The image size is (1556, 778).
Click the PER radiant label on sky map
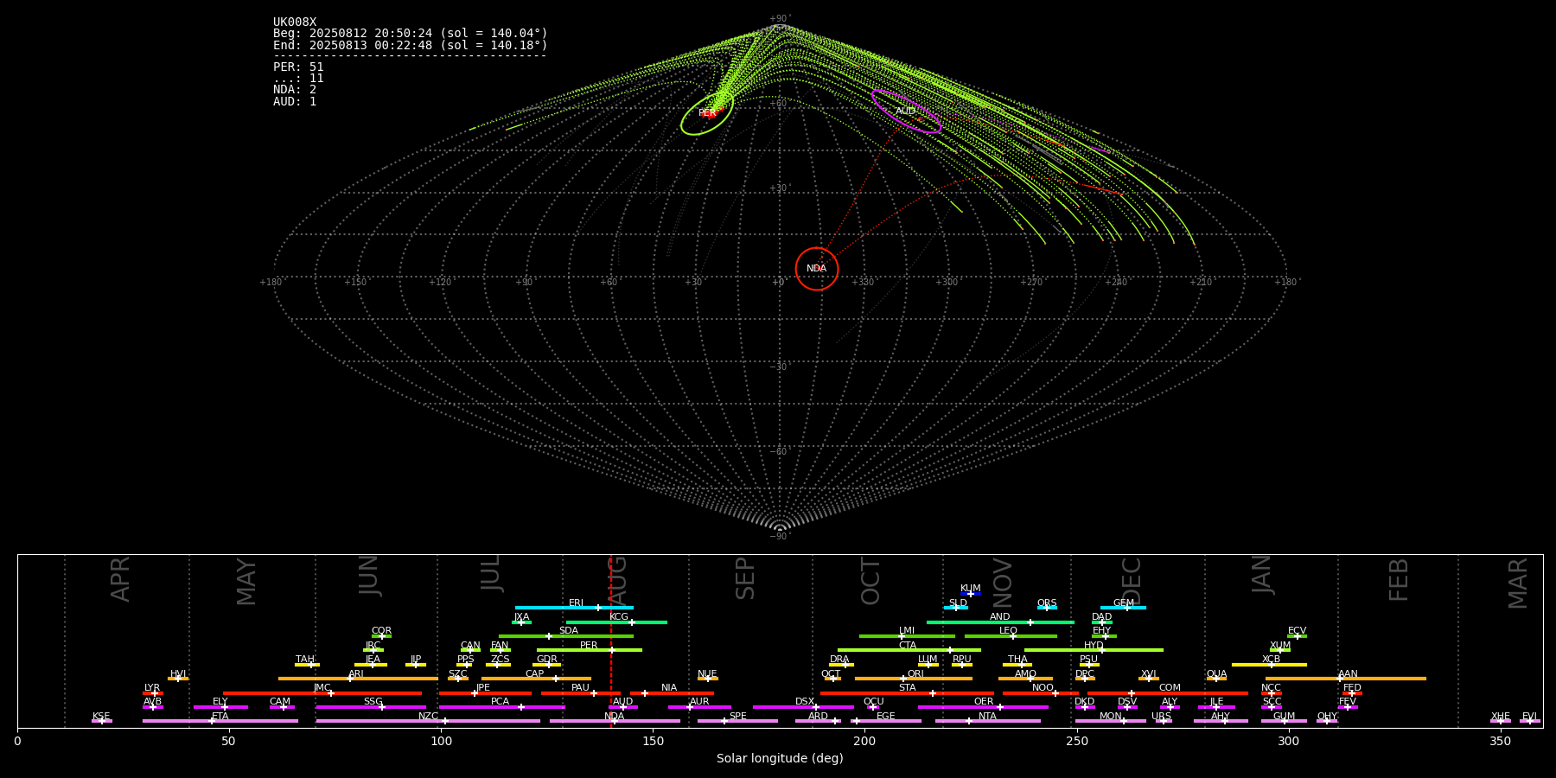tap(707, 113)
